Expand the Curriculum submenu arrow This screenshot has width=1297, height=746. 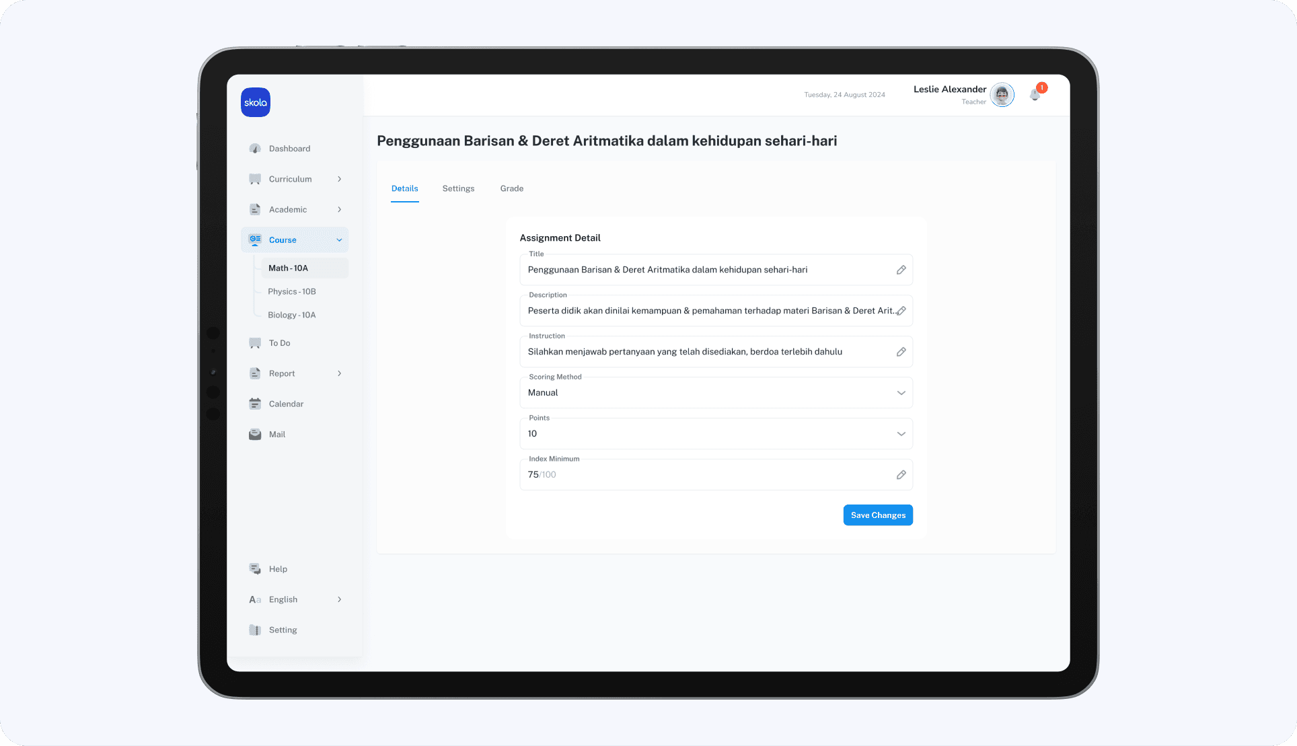click(339, 179)
